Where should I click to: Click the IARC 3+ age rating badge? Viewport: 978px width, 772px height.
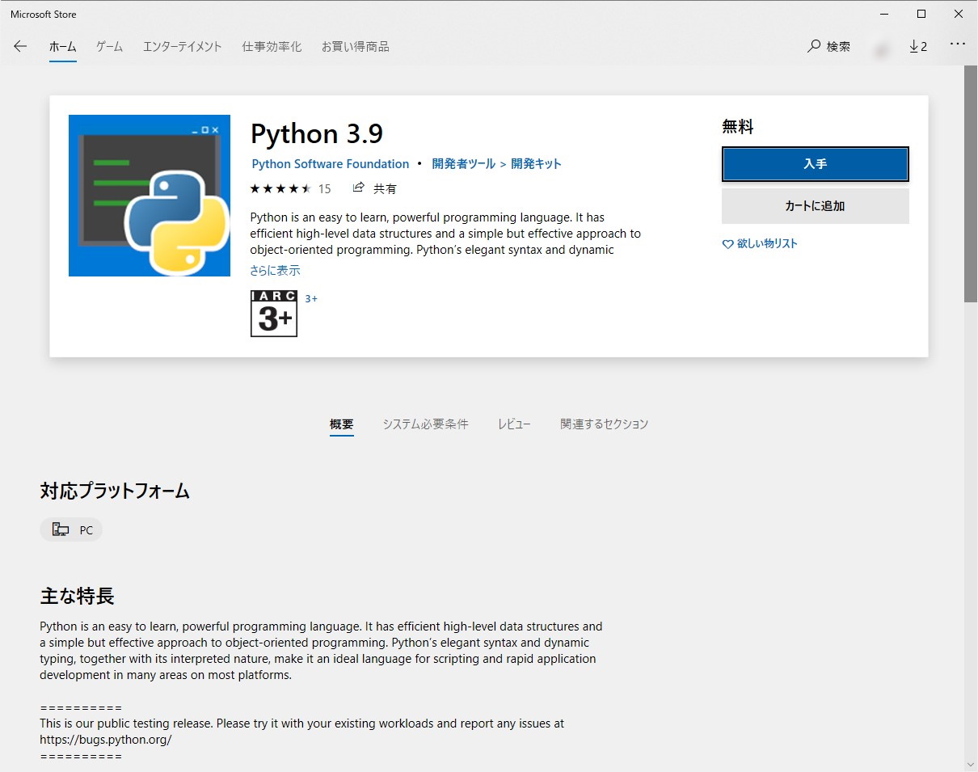click(273, 314)
